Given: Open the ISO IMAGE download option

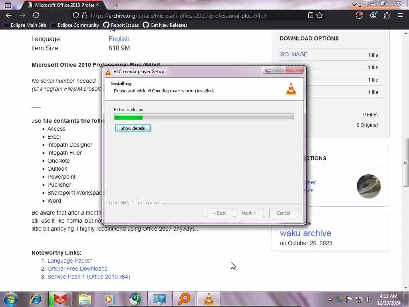Looking at the screenshot, I should pos(293,54).
